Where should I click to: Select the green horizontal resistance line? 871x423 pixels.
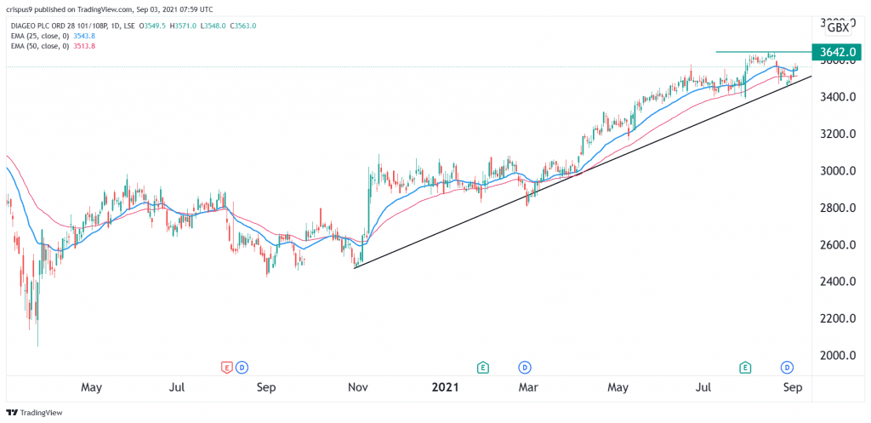click(x=763, y=52)
